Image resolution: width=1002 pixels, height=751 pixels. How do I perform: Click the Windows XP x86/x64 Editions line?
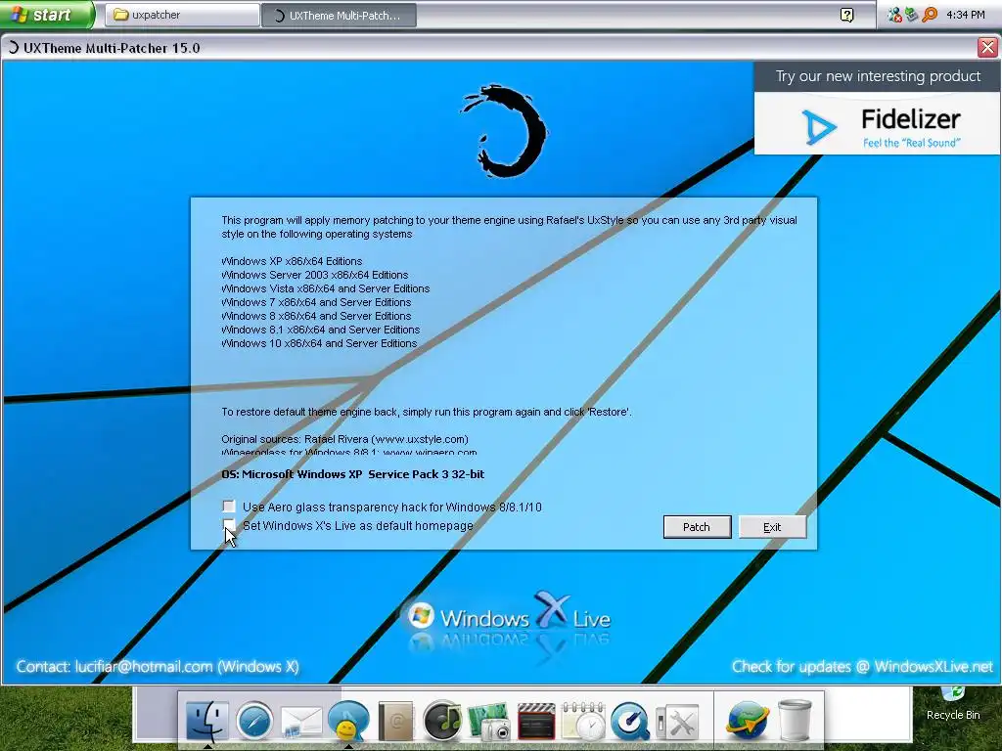click(x=292, y=261)
